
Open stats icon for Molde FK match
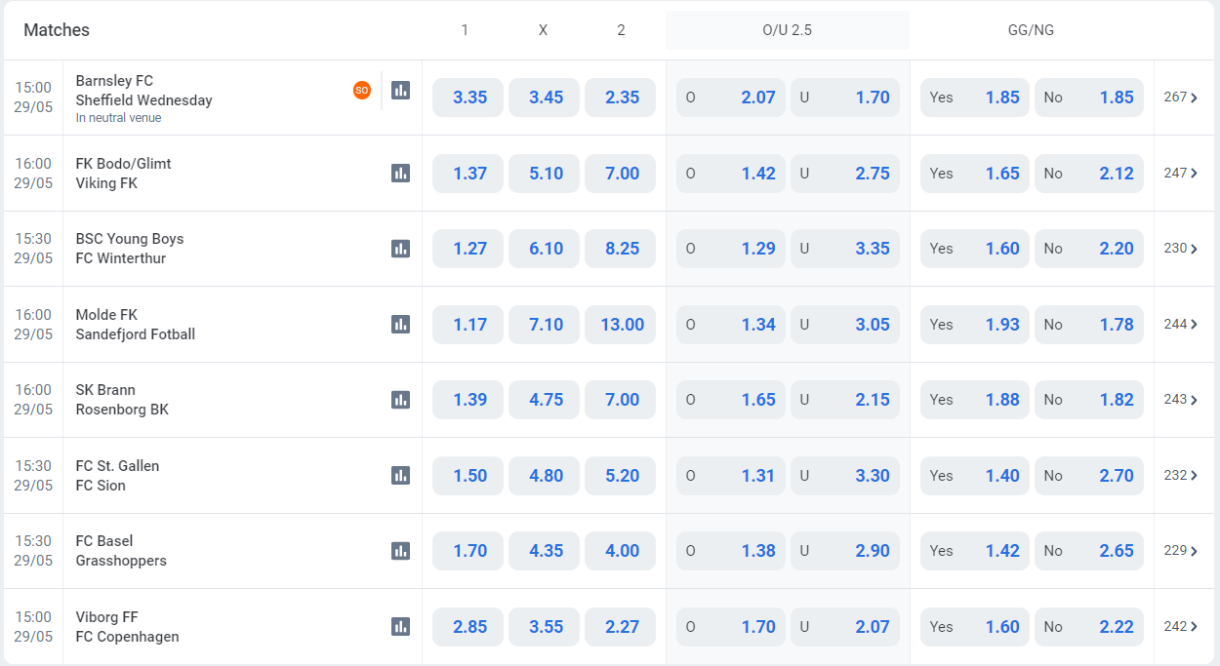[400, 324]
